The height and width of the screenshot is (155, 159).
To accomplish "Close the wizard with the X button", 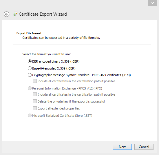I will (152, 3).
